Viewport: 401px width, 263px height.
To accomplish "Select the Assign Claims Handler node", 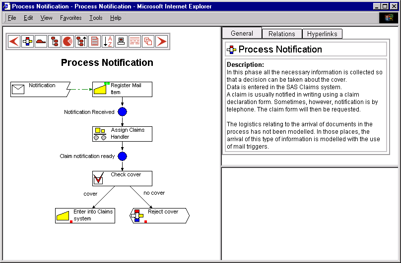I will pos(122,134).
